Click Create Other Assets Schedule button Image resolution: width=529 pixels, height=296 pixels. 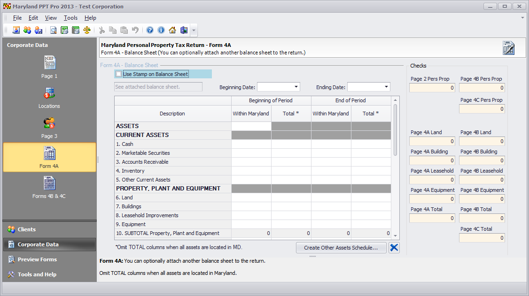coord(341,248)
